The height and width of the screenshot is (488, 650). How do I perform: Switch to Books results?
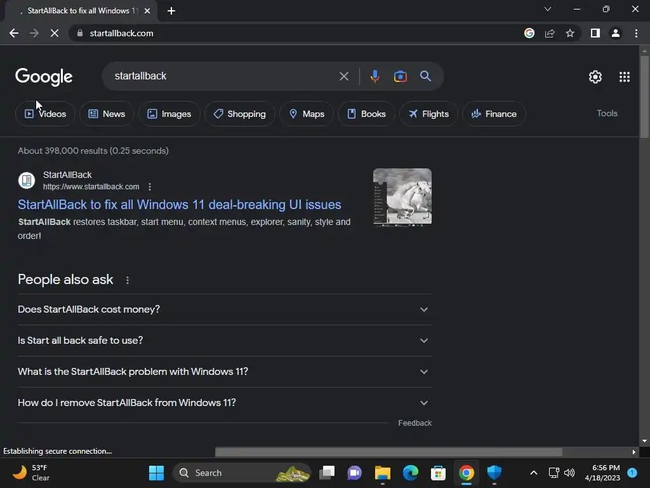tap(366, 114)
